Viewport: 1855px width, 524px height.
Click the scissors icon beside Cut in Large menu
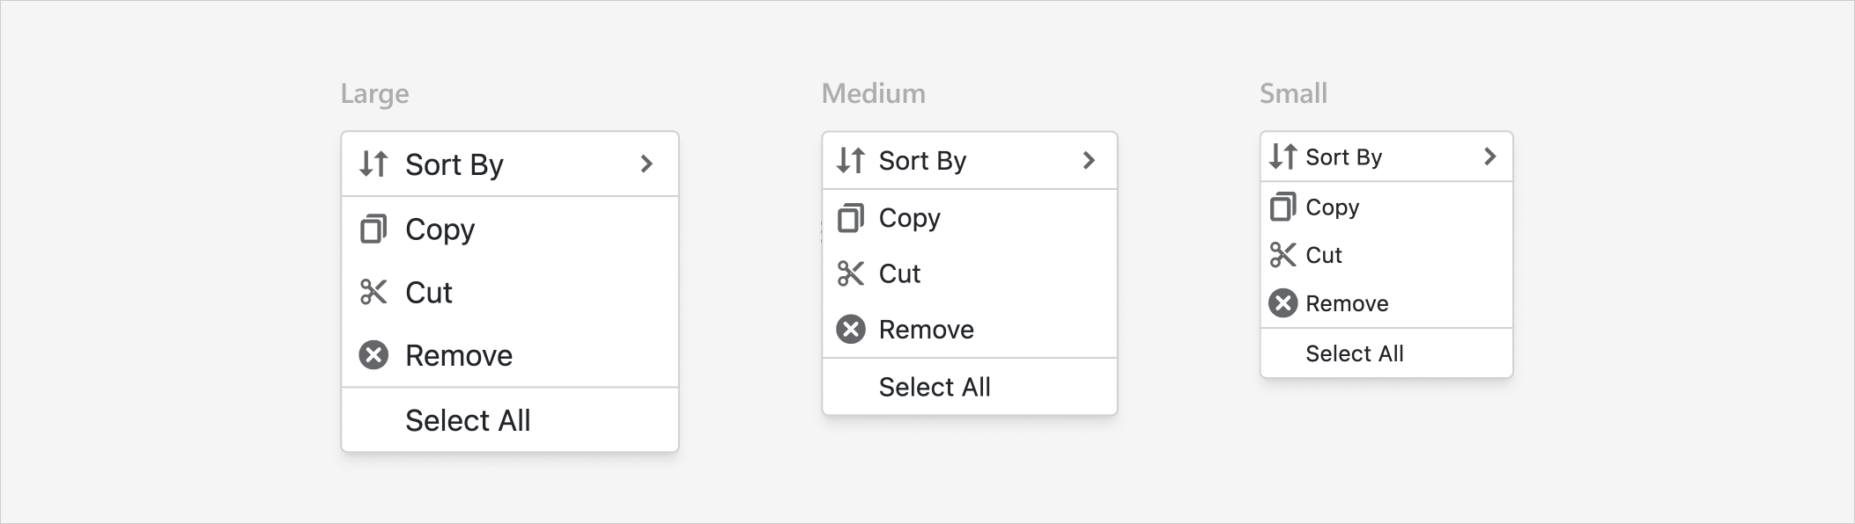coord(374,291)
